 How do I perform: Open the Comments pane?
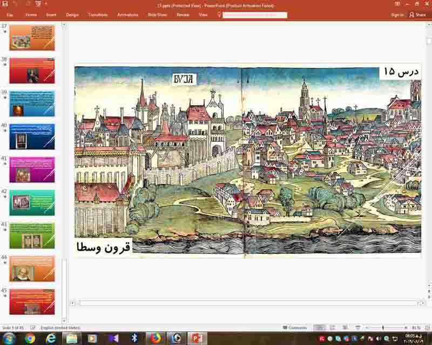(294, 328)
